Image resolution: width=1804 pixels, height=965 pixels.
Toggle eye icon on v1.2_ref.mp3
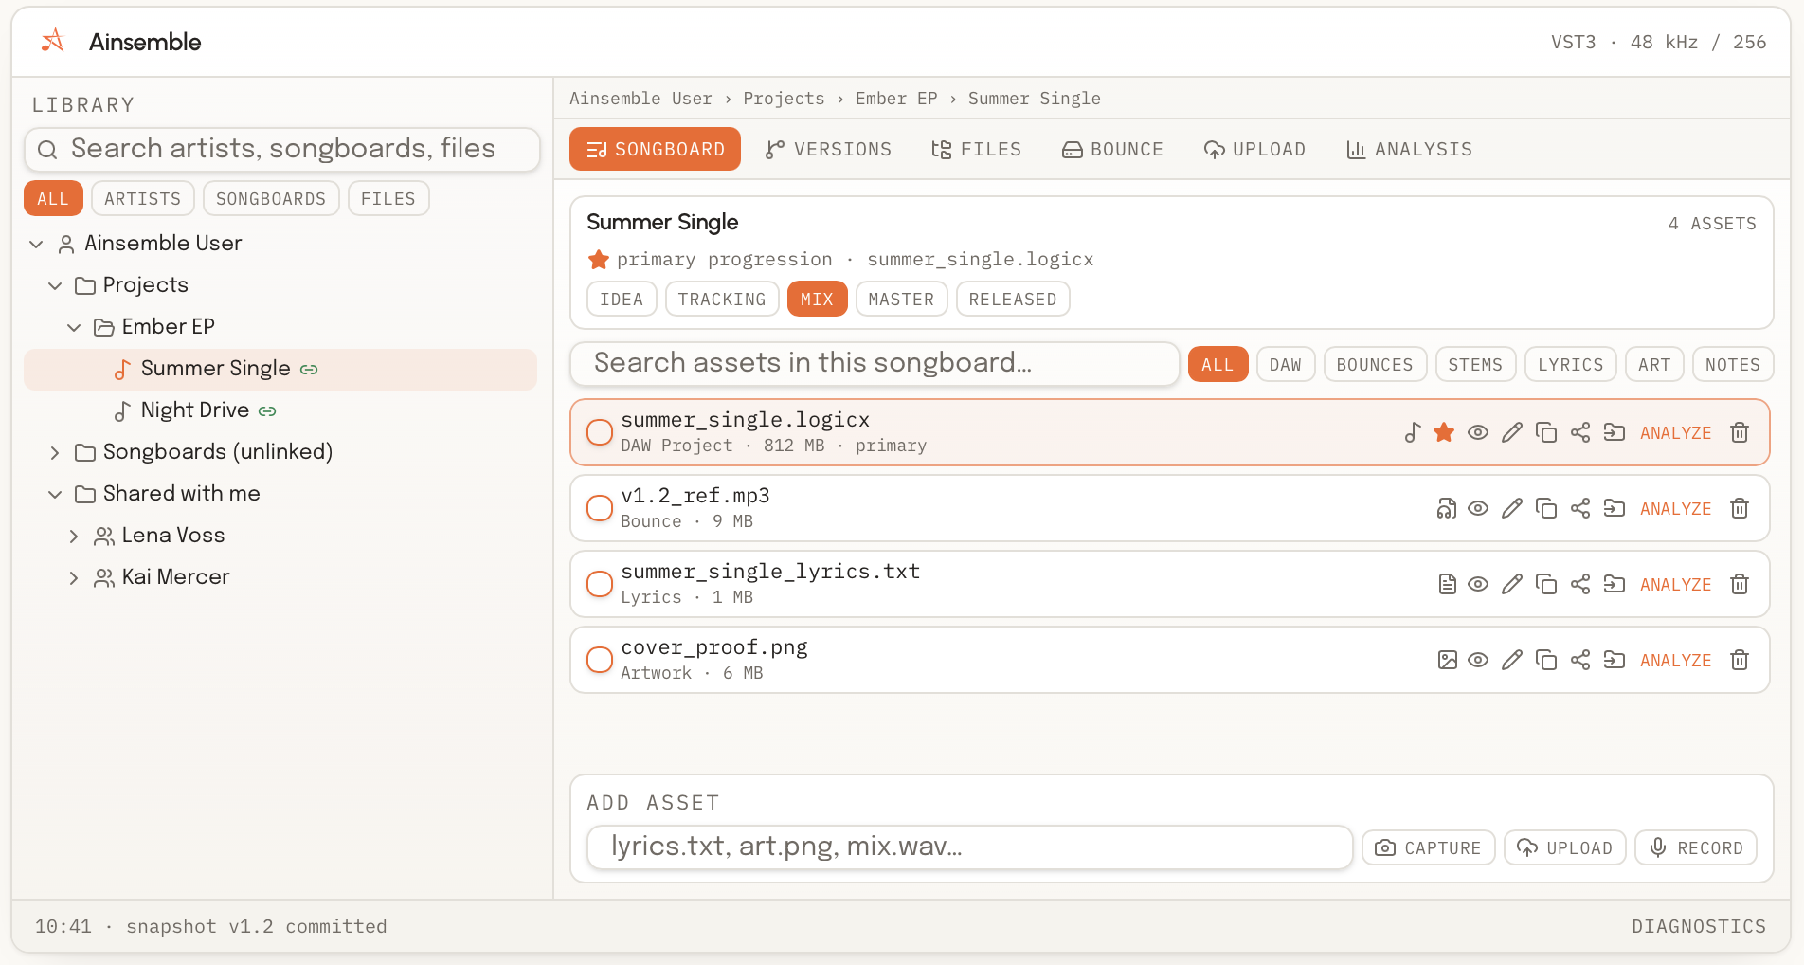[x=1478, y=509]
